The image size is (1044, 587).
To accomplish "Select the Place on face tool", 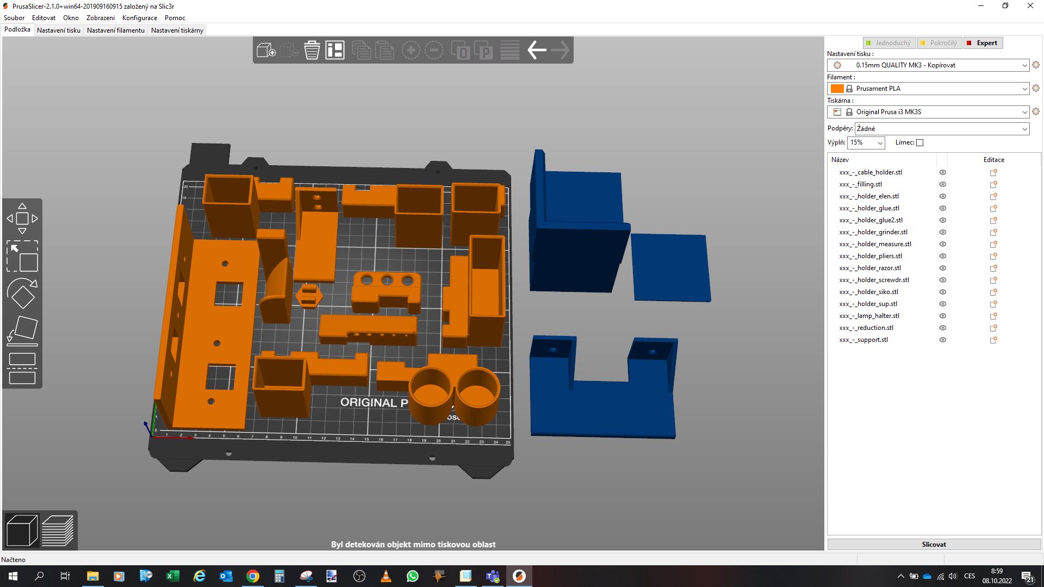I will click(x=22, y=330).
